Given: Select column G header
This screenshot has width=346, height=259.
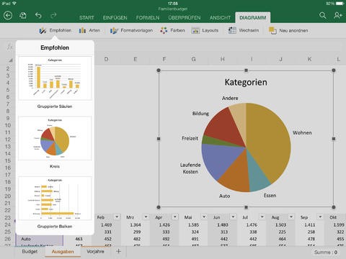Looking at the screenshot, I should pos(193,59).
